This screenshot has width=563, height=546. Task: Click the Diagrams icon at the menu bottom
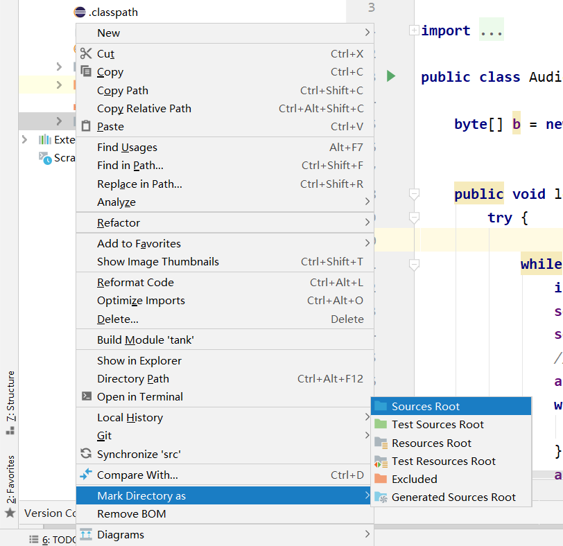point(86,534)
